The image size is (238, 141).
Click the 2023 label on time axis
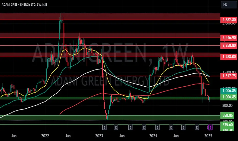[x=99, y=136]
